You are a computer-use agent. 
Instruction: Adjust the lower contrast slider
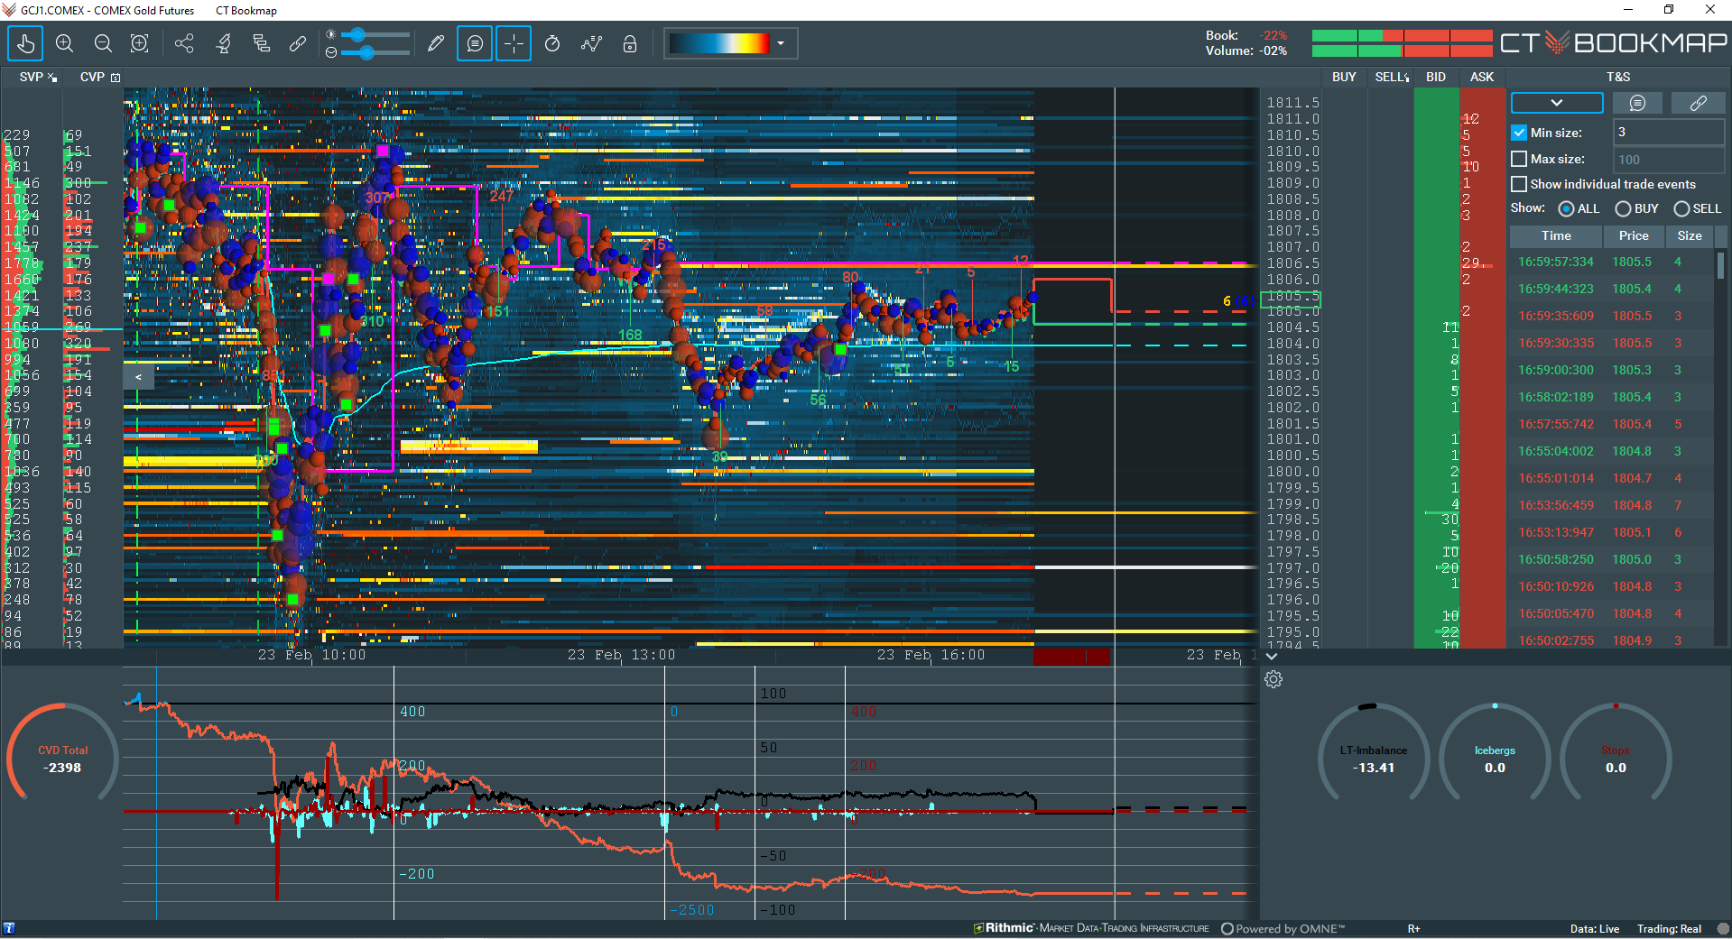(x=375, y=52)
